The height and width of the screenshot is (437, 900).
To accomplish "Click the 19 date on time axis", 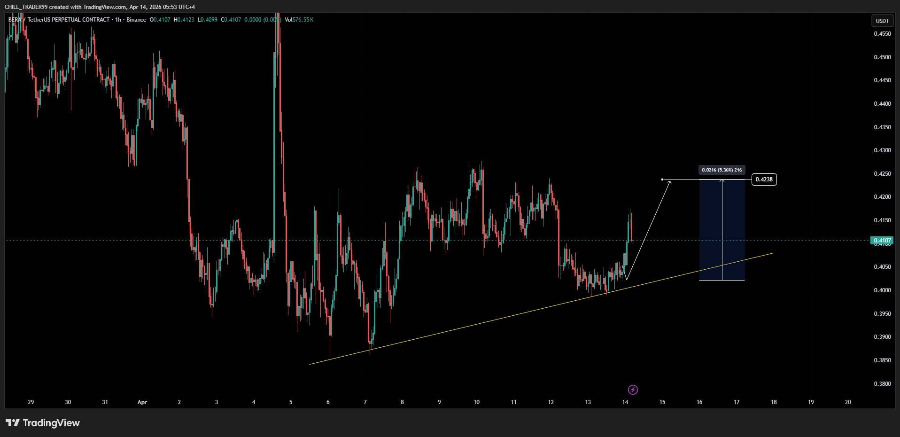I will (811, 402).
